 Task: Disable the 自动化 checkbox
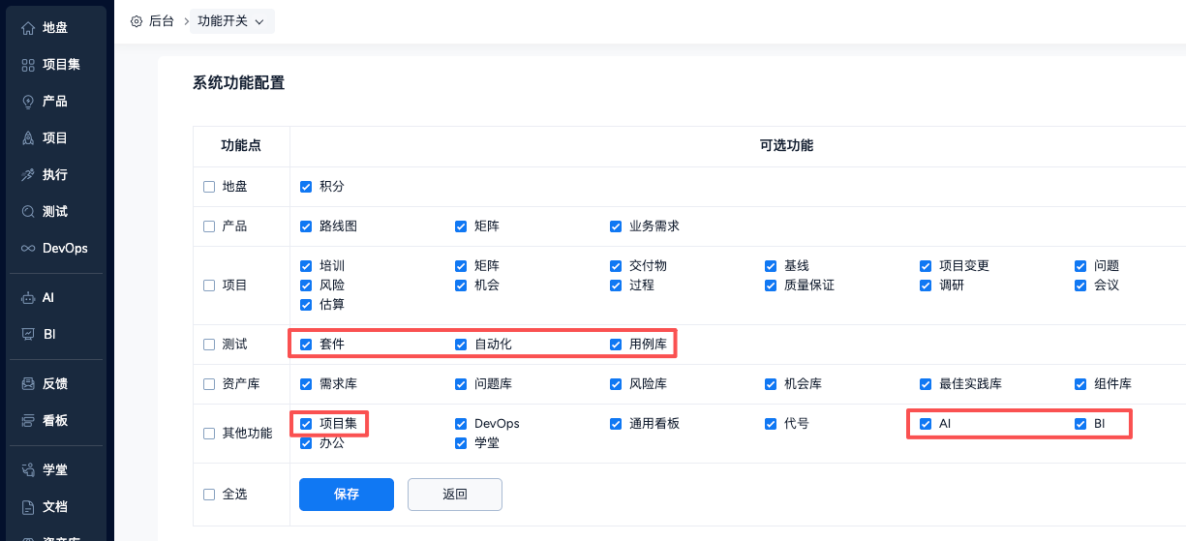pyautogui.click(x=461, y=345)
